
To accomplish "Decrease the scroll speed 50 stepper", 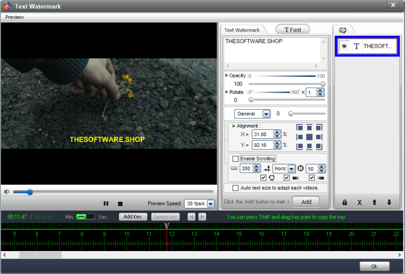I will [x=321, y=171].
